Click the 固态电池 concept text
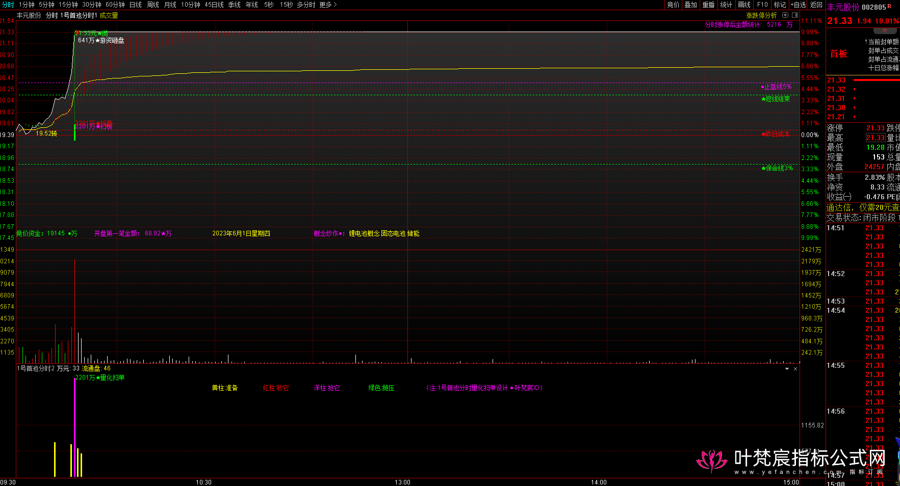900x486 pixels. [393, 233]
